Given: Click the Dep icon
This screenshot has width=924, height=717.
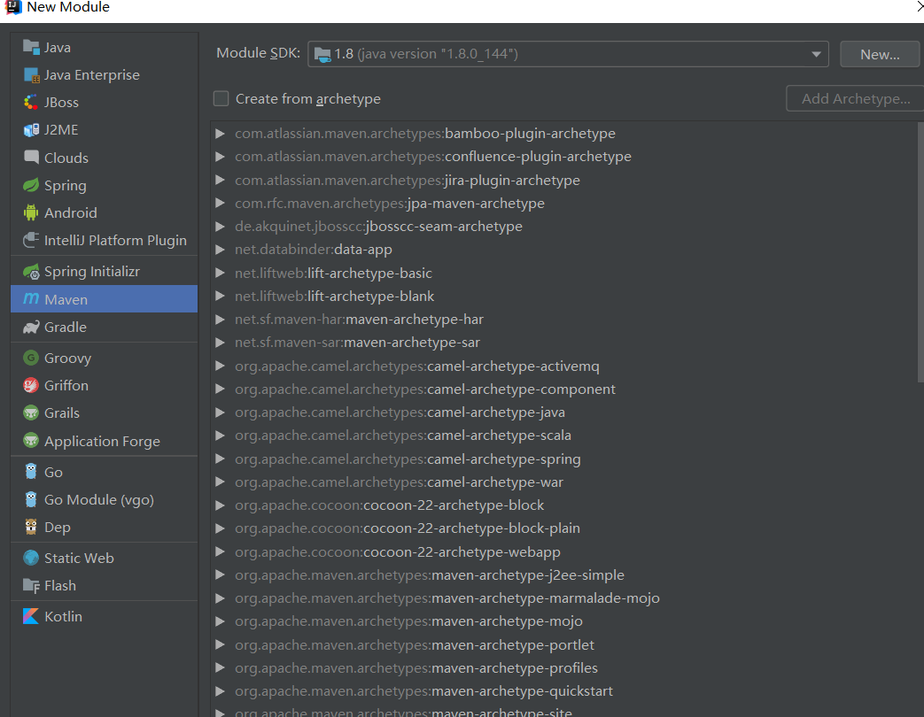Looking at the screenshot, I should pyautogui.click(x=31, y=527).
